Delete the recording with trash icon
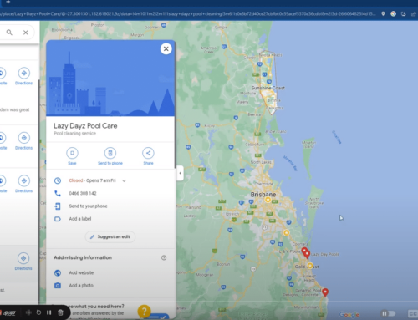This screenshot has width=418, height=320. [x=60, y=312]
